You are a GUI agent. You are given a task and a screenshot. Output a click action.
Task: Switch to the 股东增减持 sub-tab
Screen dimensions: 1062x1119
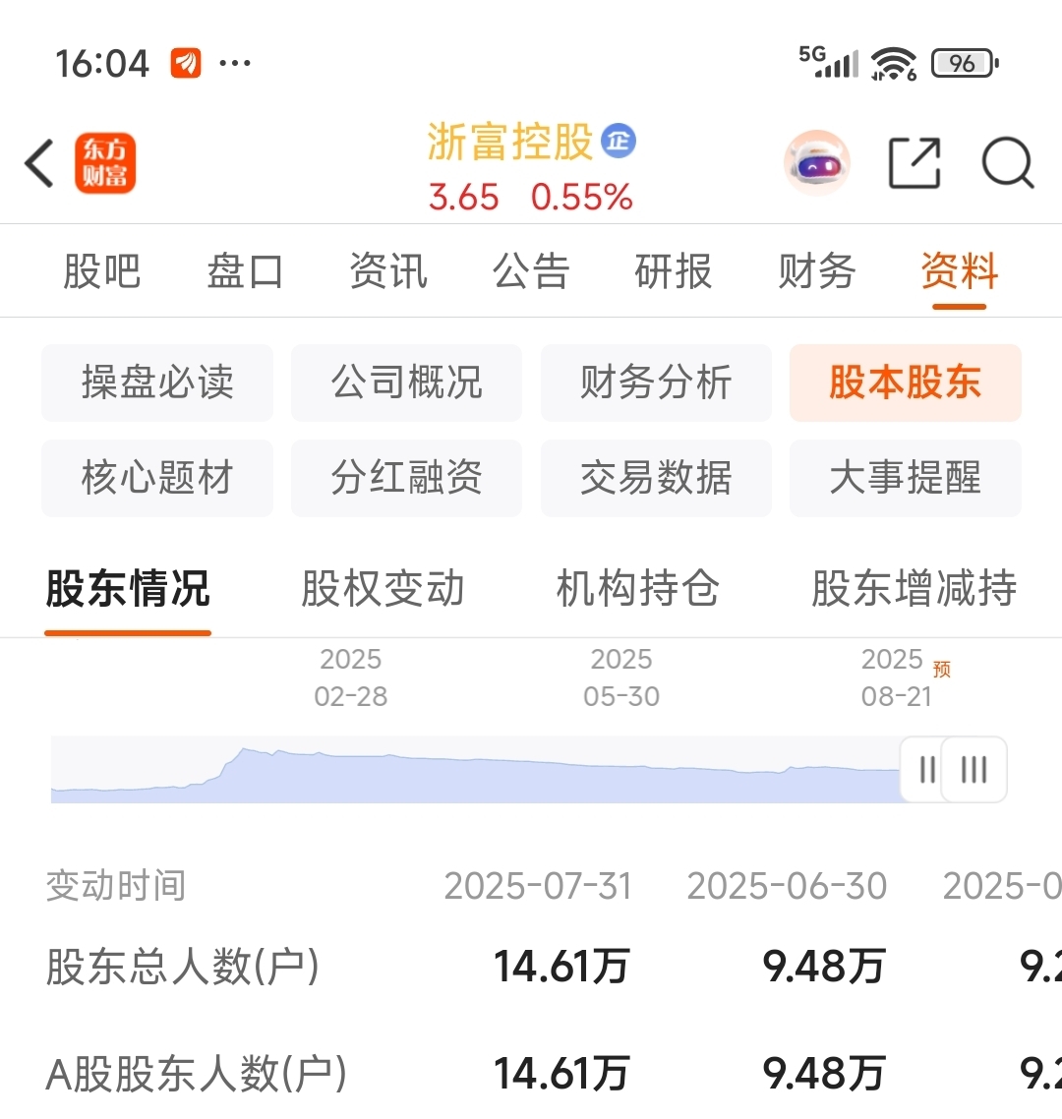click(914, 589)
